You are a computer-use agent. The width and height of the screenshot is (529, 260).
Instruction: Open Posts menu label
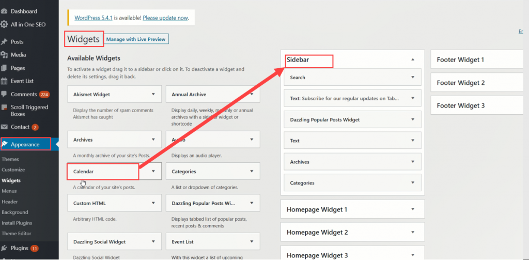click(x=17, y=42)
